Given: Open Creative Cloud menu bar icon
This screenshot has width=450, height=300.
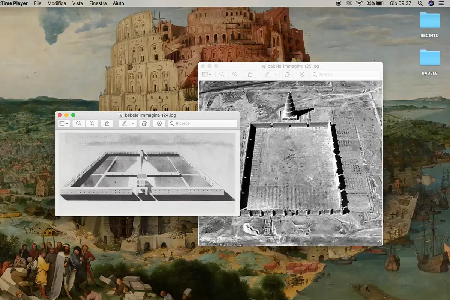Looking at the screenshot, I should coord(349,3).
